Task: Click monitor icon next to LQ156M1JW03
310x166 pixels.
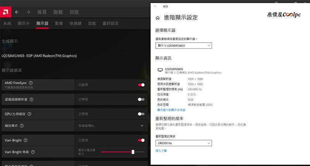Action: tap(160, 70)
